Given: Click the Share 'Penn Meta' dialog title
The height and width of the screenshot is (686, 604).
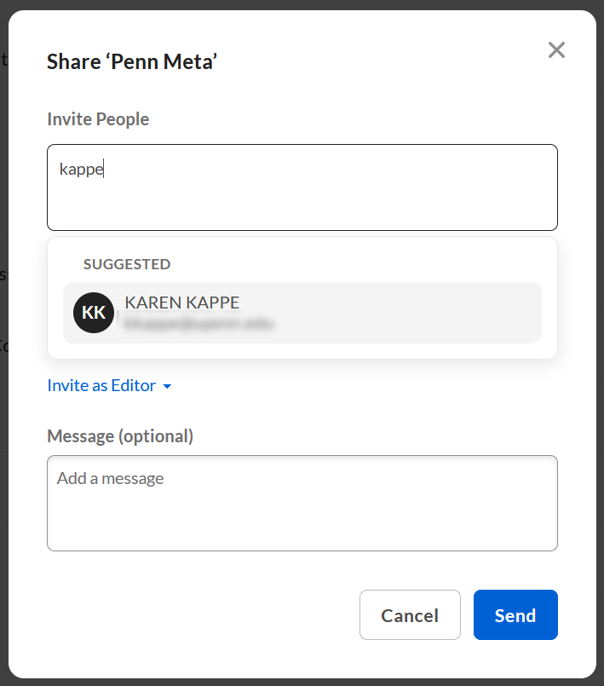Looking at the screenshot, I should pos(132,61).
